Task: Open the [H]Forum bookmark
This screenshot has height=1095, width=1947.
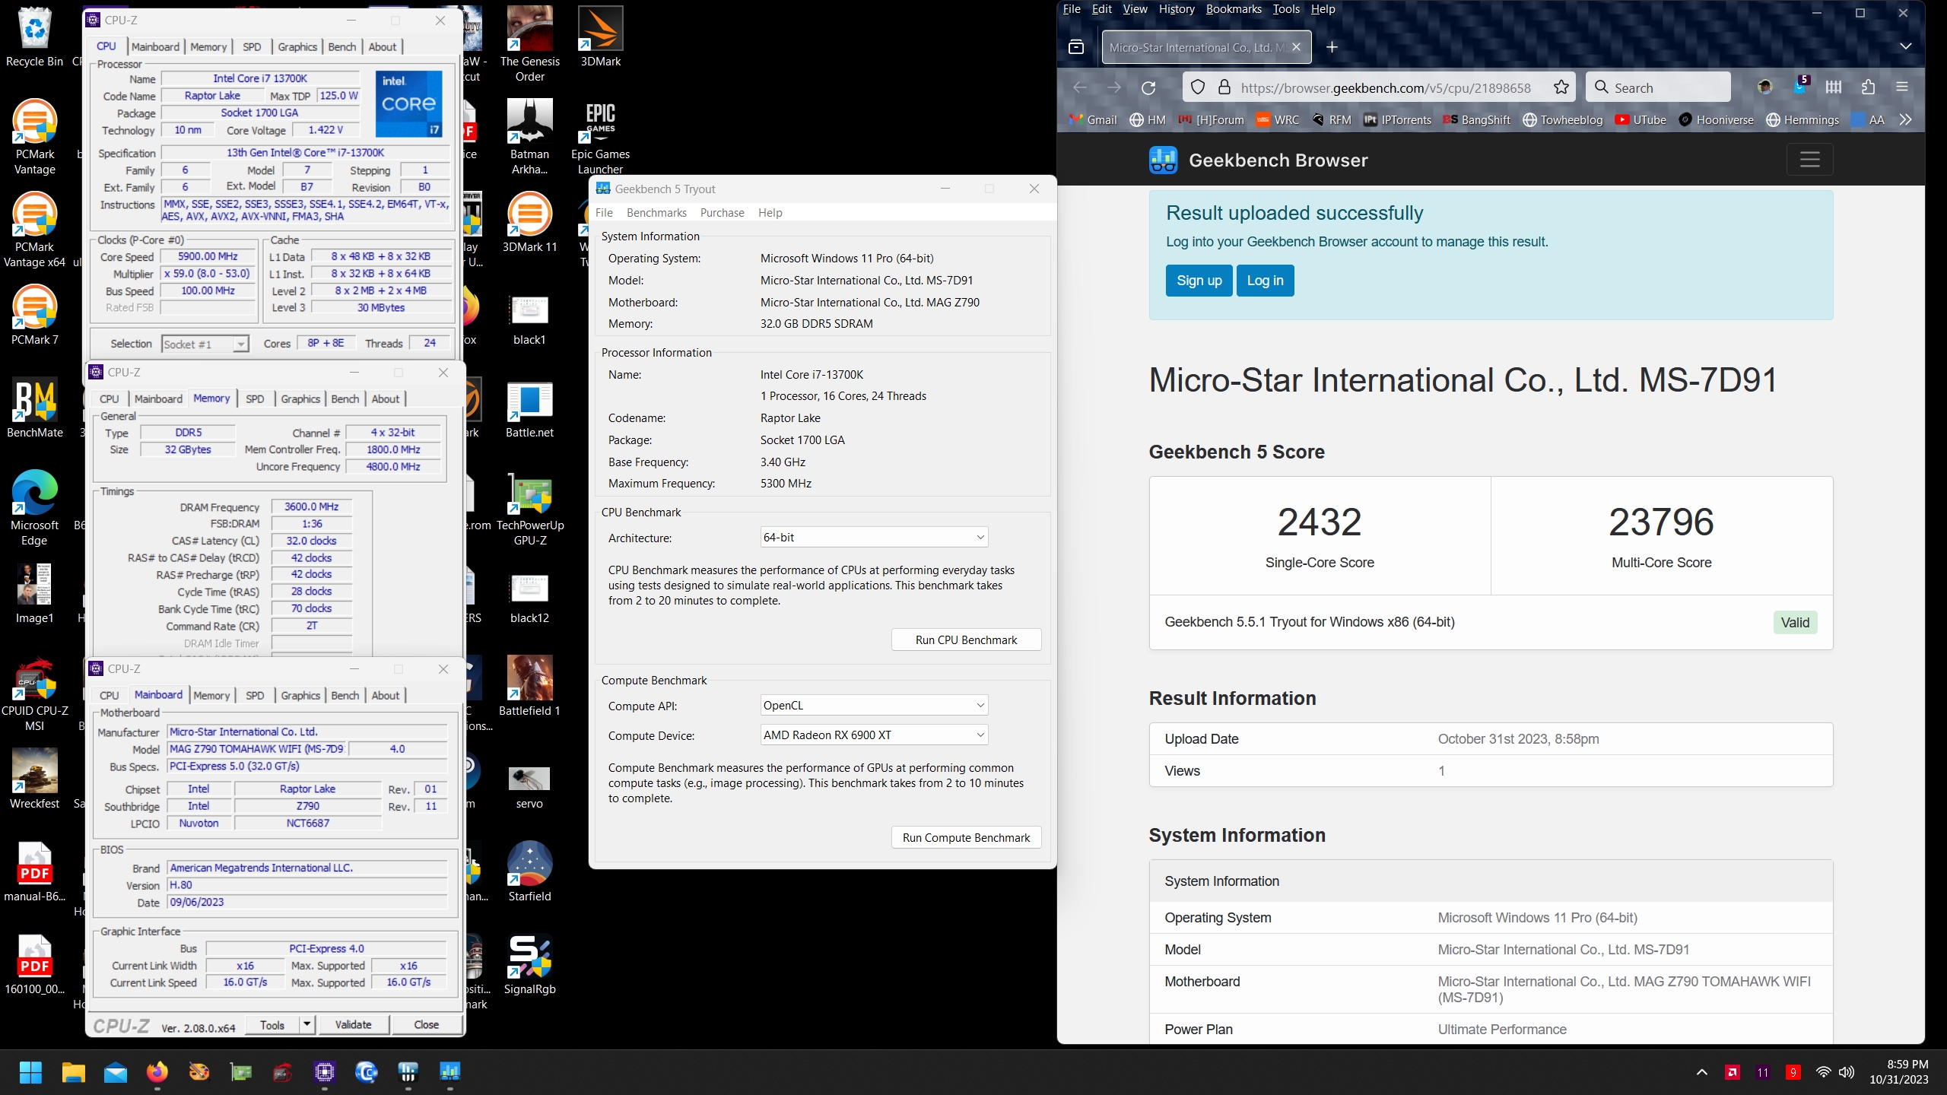Action: [1211, 119]
